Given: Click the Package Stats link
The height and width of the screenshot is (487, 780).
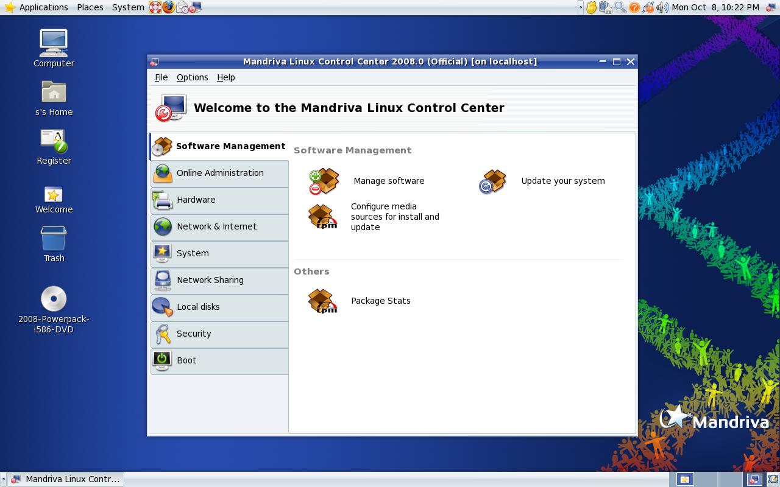Looking at the screenshot, I should tap(381, 301).
